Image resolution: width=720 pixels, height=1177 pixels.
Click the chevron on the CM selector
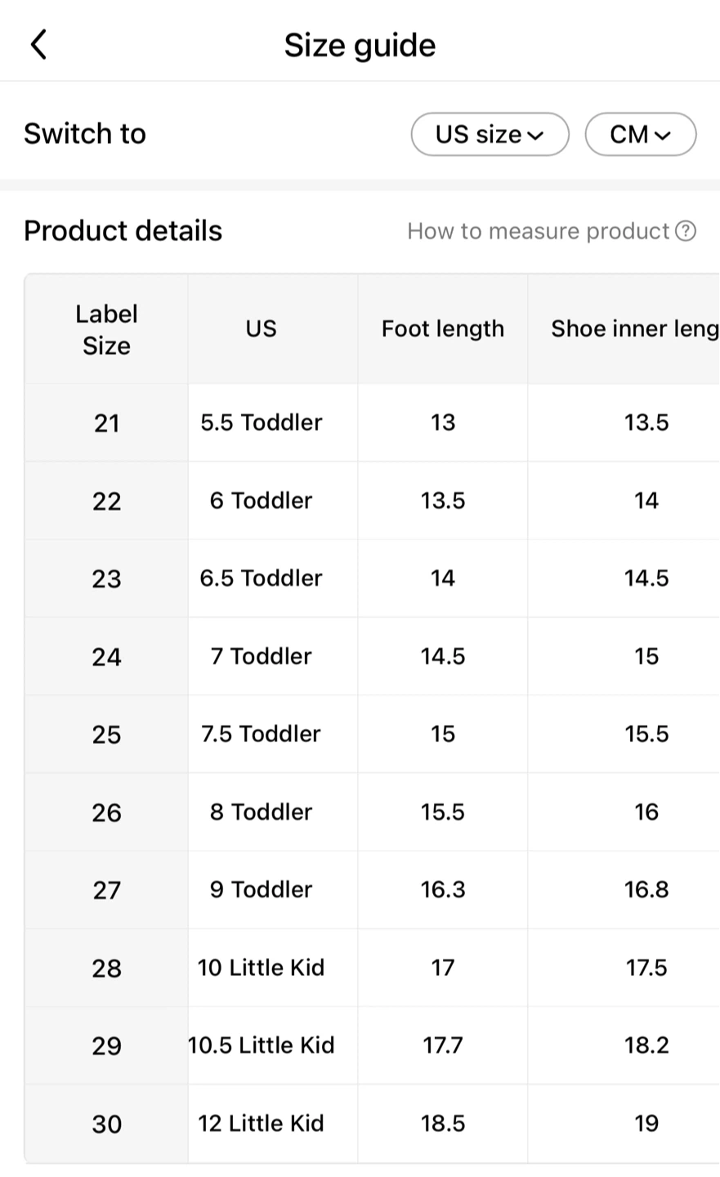click(664, 134)
